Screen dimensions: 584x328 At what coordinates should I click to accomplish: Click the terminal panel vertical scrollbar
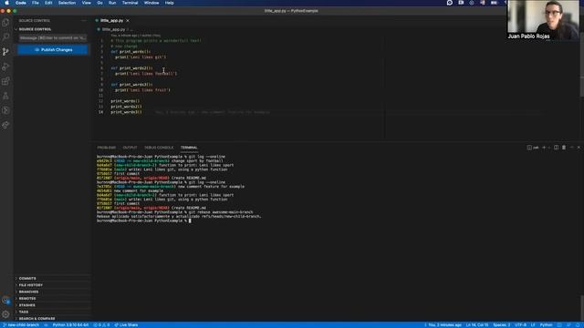(582, 309)
